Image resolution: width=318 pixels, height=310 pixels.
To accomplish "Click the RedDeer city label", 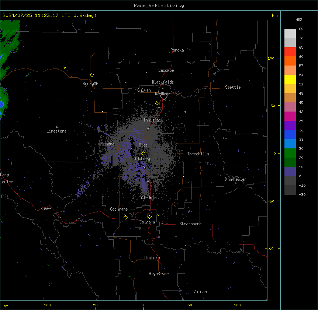I will 162,94.
